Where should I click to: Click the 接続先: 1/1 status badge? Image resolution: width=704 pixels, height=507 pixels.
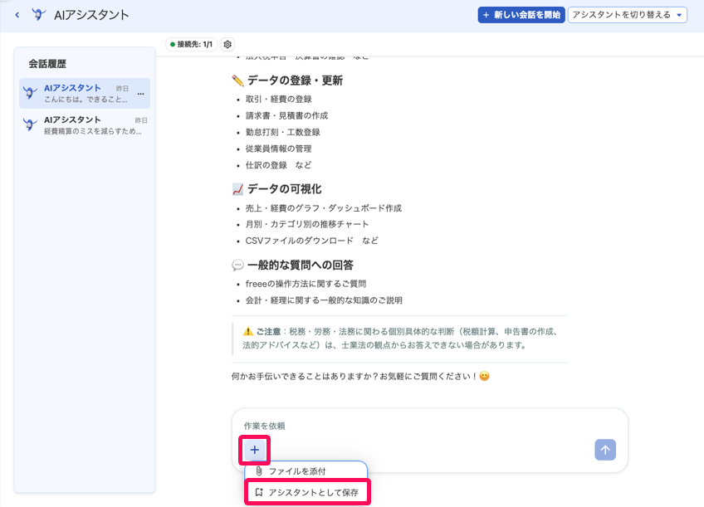191,45
